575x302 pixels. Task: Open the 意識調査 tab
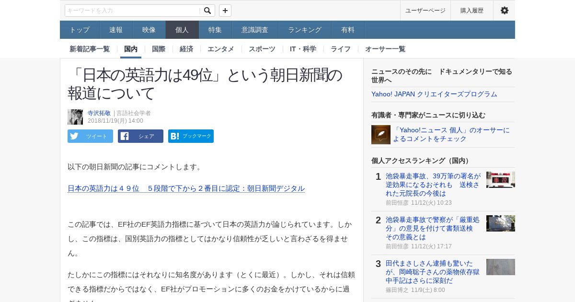pos(255,30)
